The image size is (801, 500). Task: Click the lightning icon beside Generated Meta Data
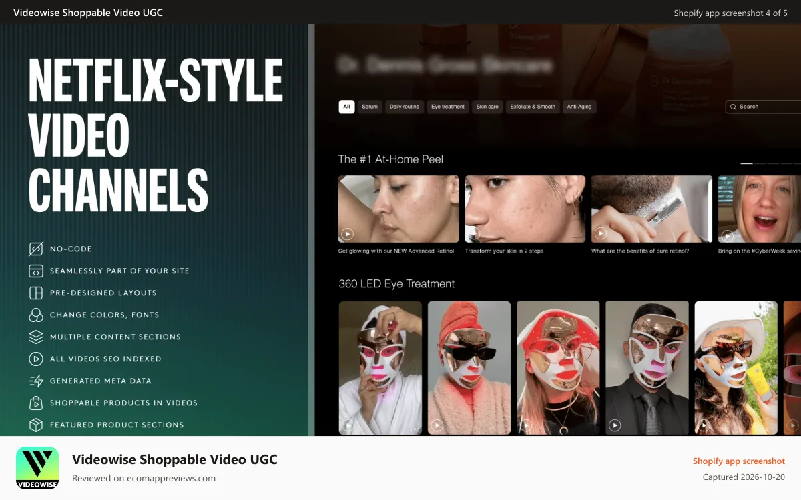pyautogui.click(x=36, y=381)
